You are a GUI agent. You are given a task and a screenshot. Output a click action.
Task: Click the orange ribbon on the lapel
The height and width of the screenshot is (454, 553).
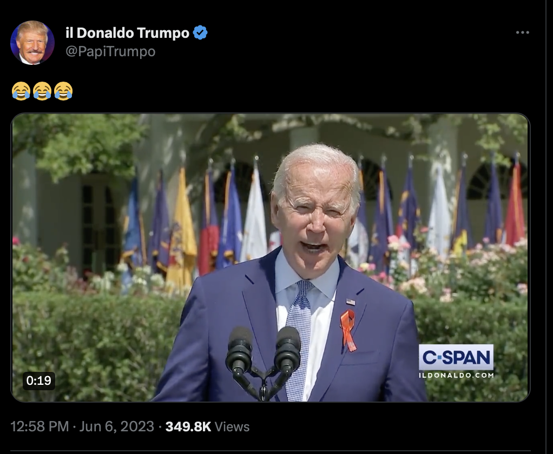click(x=348, y=330)
